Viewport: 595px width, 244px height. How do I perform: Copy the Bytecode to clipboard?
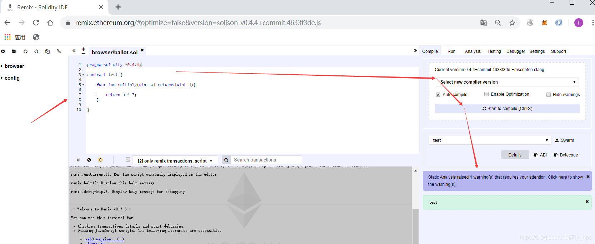click(x=566, y=155)
